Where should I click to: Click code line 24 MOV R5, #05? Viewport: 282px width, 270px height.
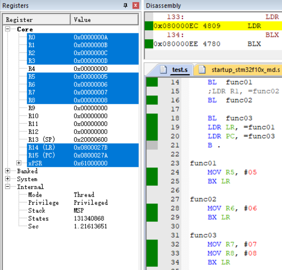[232, 172]
